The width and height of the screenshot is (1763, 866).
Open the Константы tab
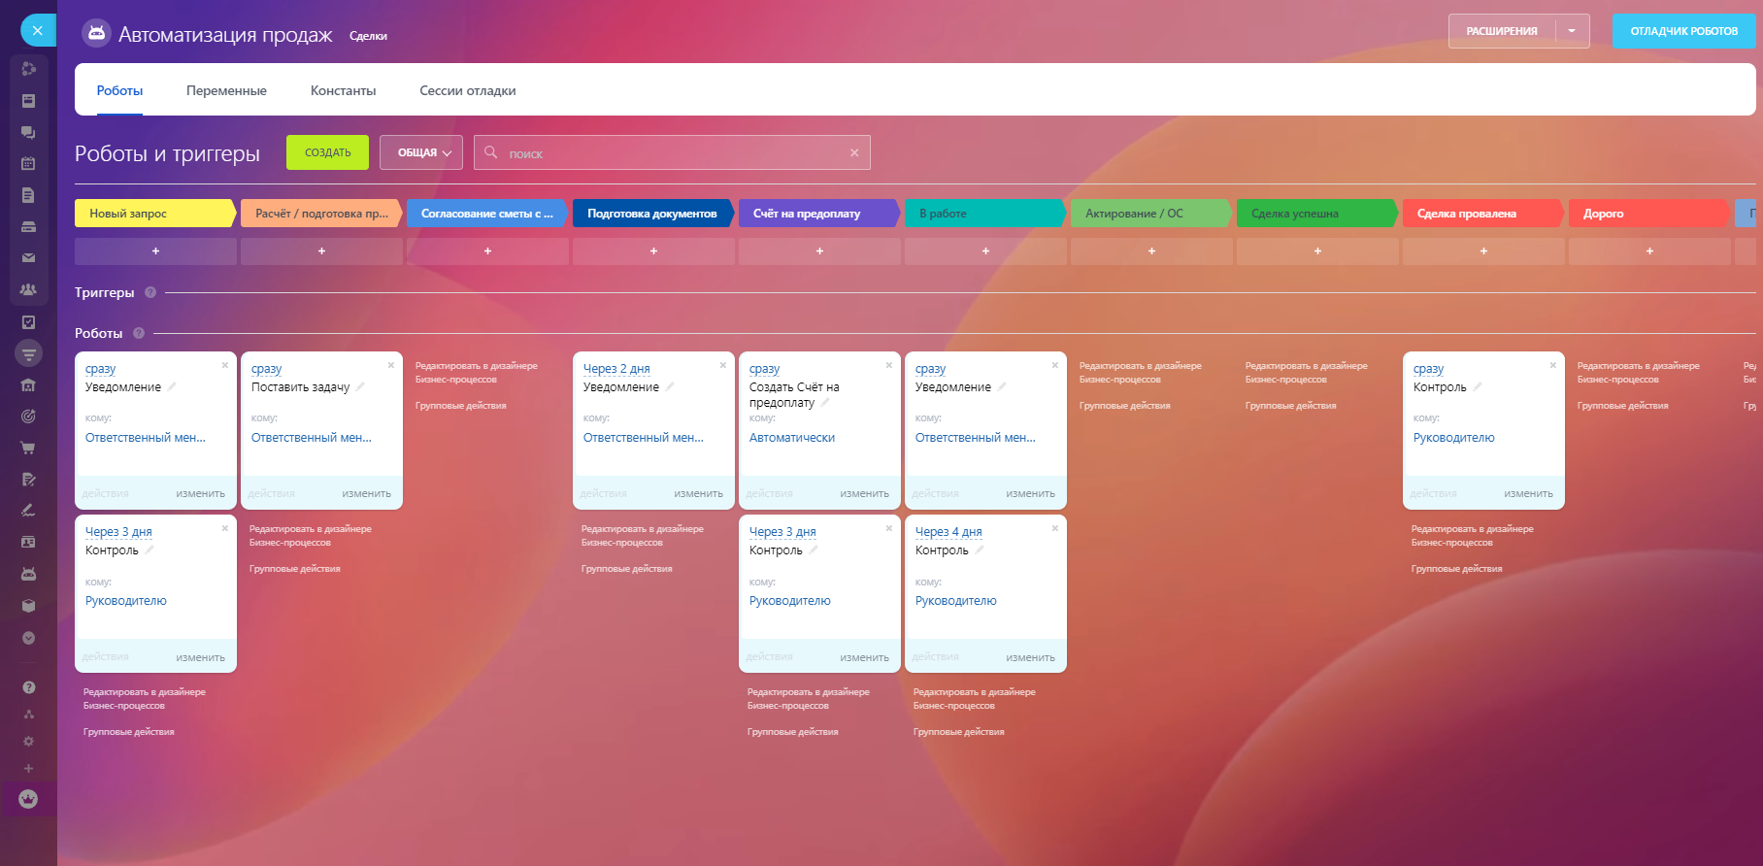pyautogui.click(x=343, y=90)
